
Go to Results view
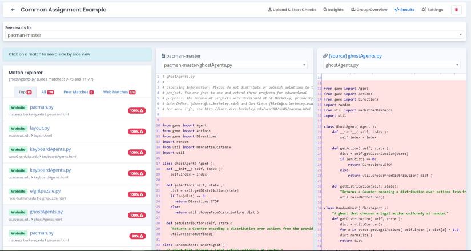click(x=405, y=10)
